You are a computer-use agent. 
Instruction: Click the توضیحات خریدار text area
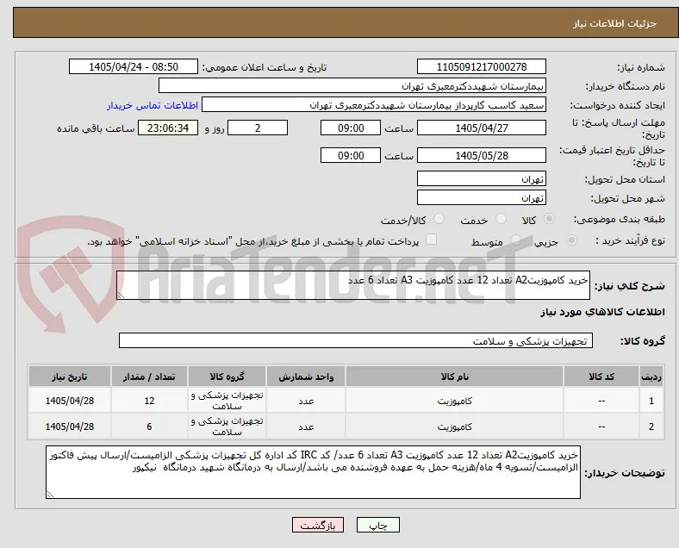coord(313,472)
